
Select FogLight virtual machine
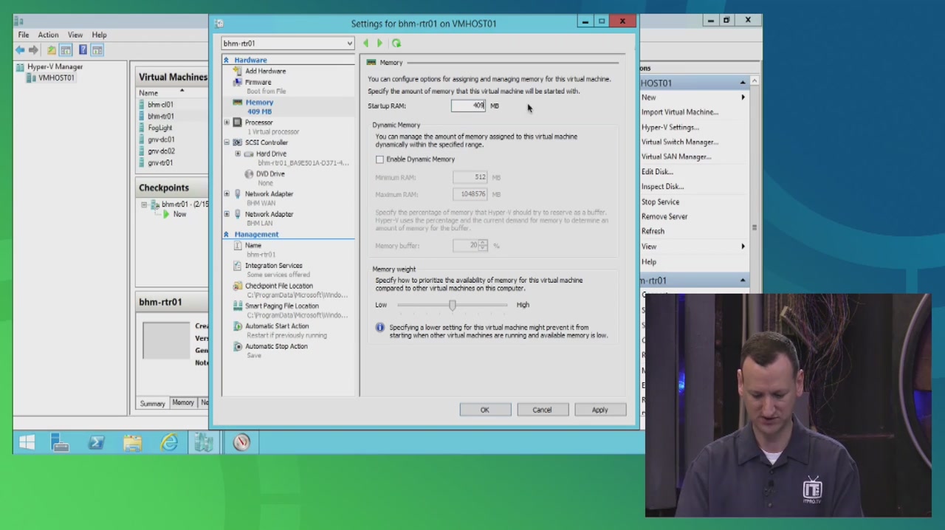pyautogui.click(x=159, y=128)
